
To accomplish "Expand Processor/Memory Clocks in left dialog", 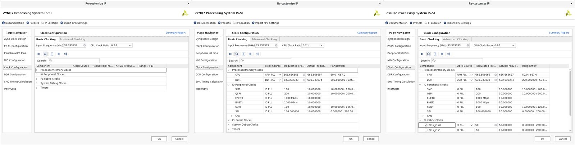I will pos(37,70).
